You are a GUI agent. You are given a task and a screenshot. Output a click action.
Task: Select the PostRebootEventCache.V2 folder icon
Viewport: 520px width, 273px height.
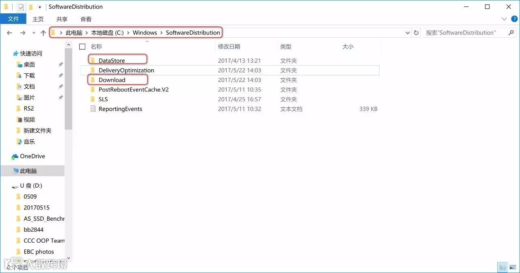click(93, 90)
